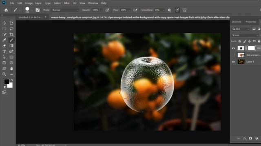Close the Untitled-1 document tab

click(46, 17)
